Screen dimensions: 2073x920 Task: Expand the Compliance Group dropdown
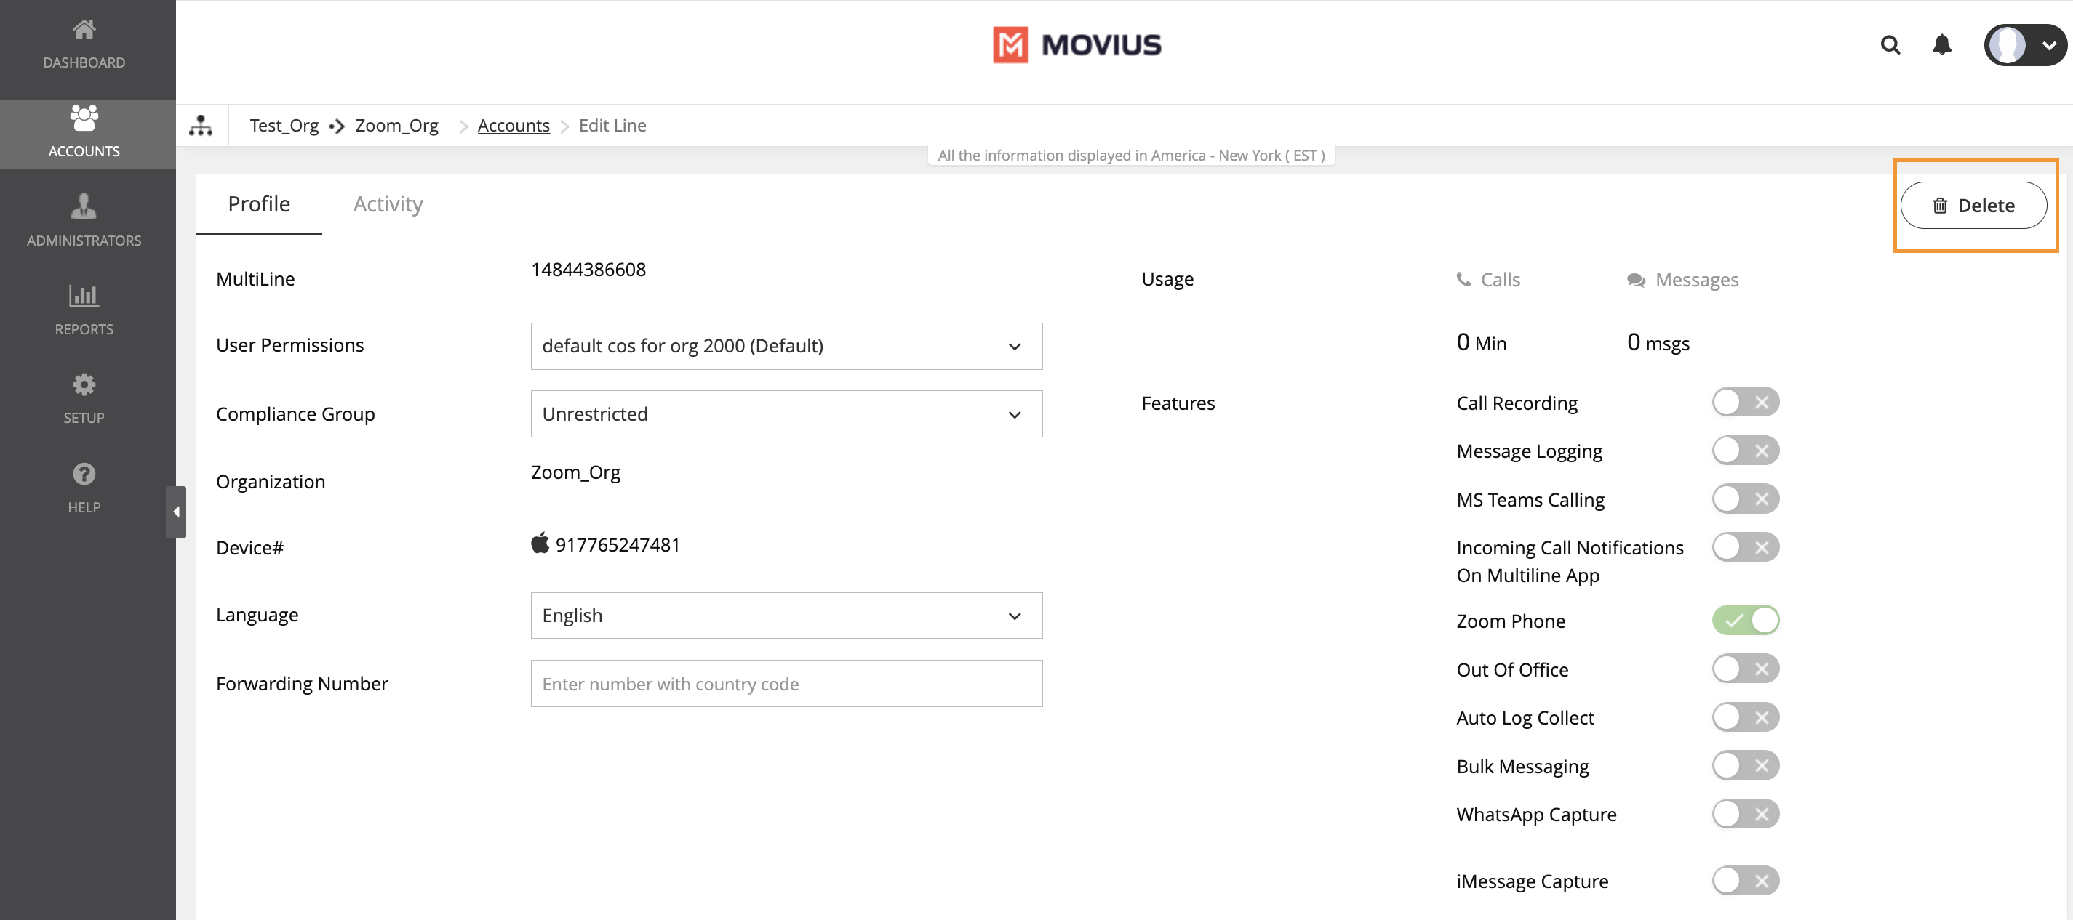tap(786, 414)
